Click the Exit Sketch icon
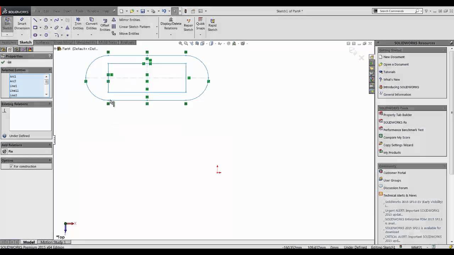 tap(7, 23)
